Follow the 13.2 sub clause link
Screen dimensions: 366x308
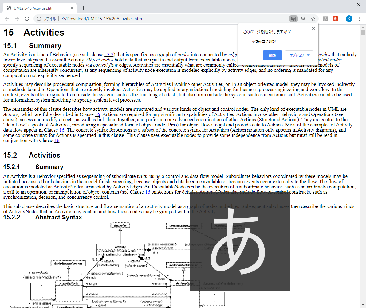(109, 55)
